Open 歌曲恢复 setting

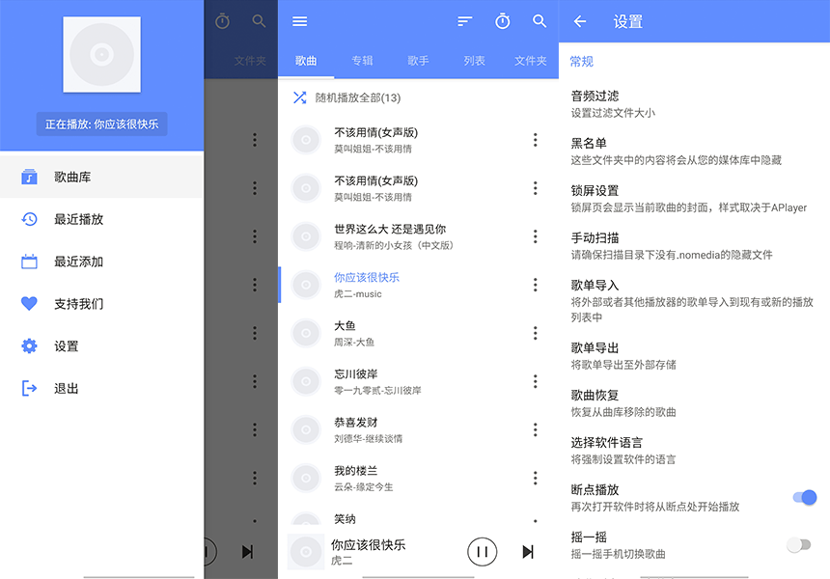point(695,402)
